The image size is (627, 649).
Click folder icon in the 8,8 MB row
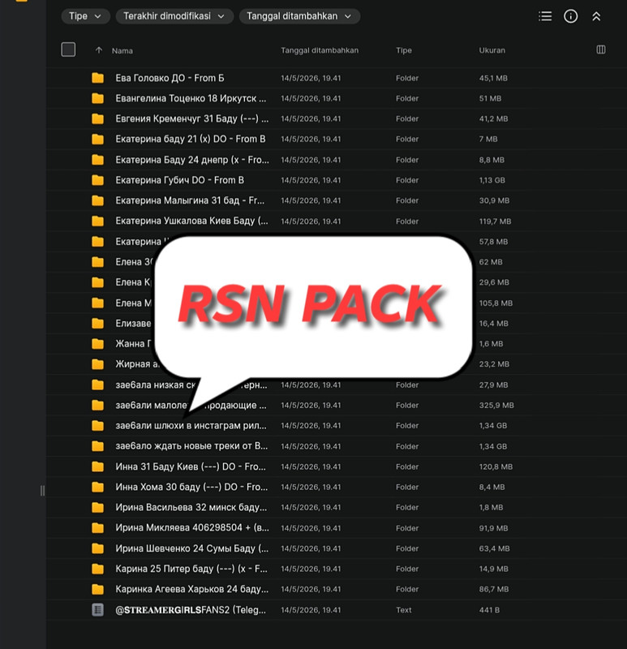pyautogui.click(x=97, y=159)
